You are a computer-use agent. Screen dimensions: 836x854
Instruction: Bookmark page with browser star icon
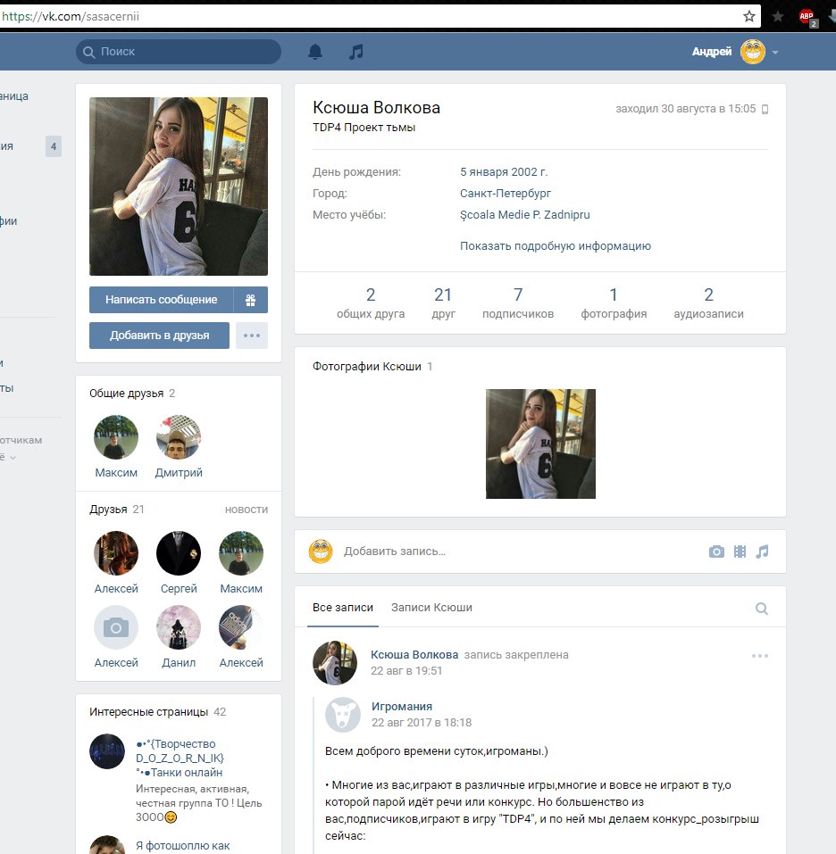coord(749,16)
